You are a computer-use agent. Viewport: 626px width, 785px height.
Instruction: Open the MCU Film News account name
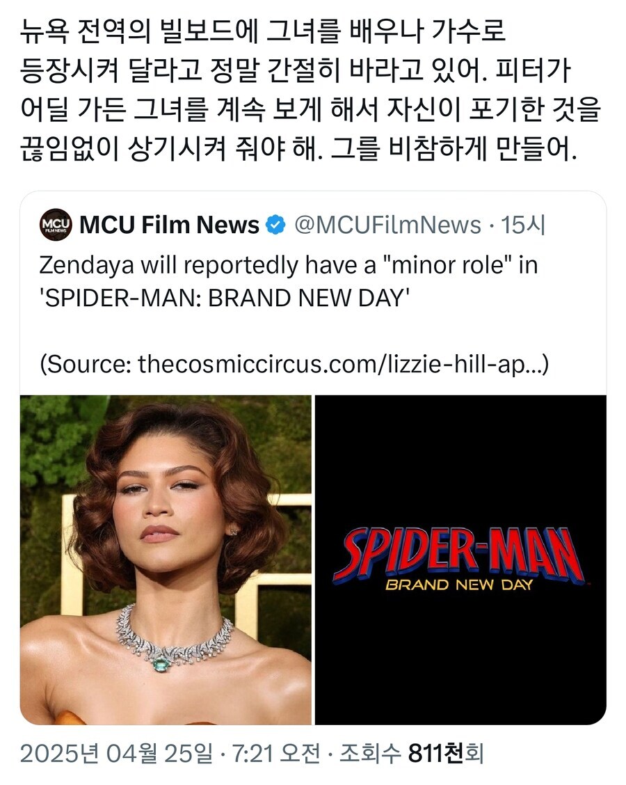(169, 225)
